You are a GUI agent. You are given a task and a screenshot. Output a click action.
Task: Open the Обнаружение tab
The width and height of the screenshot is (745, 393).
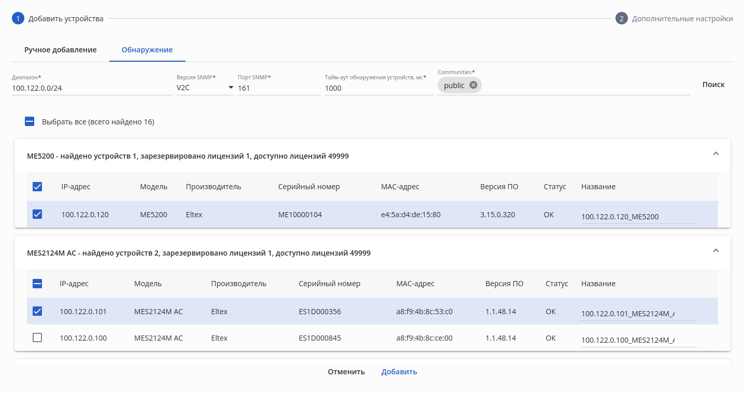coord(147,50)
